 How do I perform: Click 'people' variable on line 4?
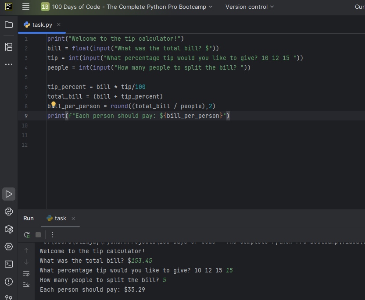pos(58,67)
